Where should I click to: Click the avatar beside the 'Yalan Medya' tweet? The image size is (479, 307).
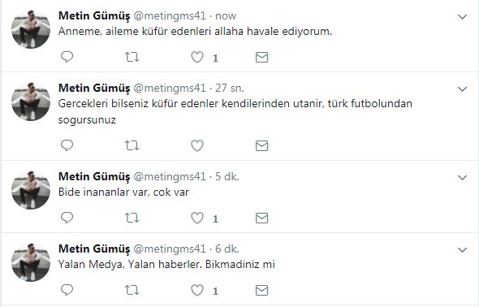[x=31, y=262]
